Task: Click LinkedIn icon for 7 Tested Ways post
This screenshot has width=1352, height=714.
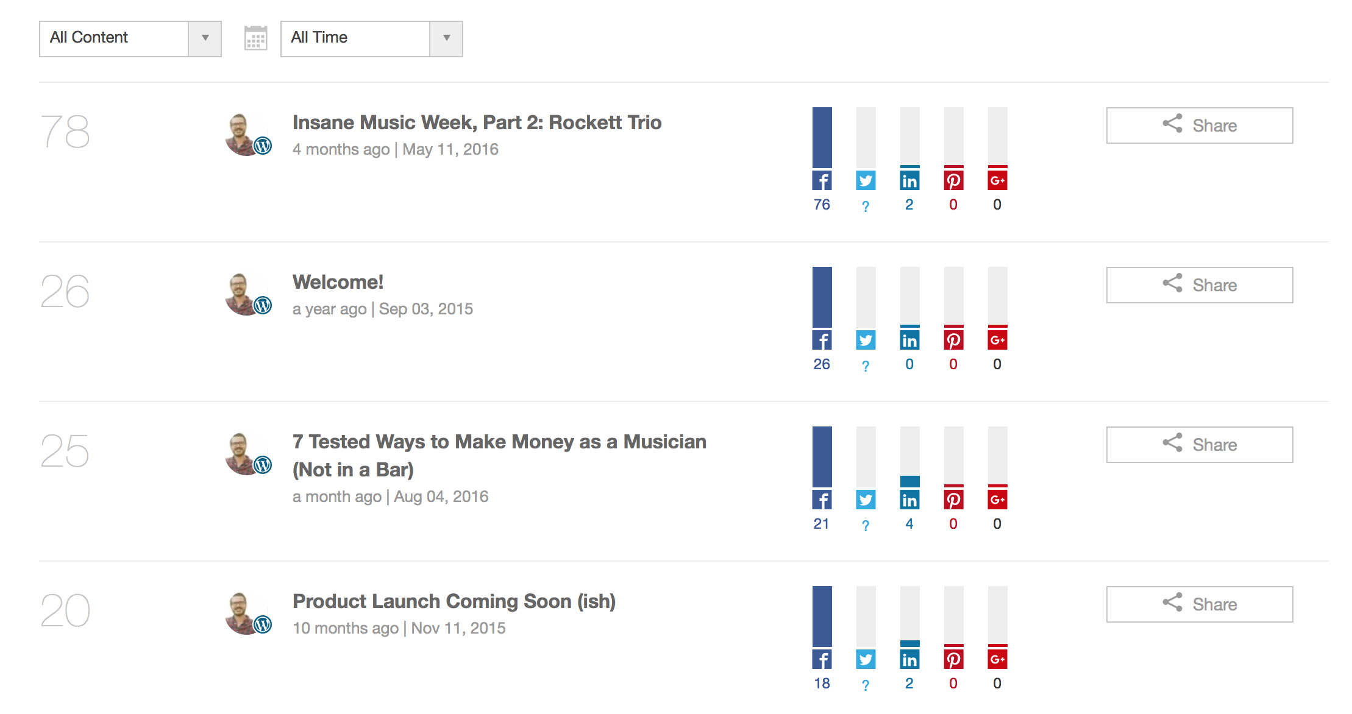Action: [x=909, y=500]
